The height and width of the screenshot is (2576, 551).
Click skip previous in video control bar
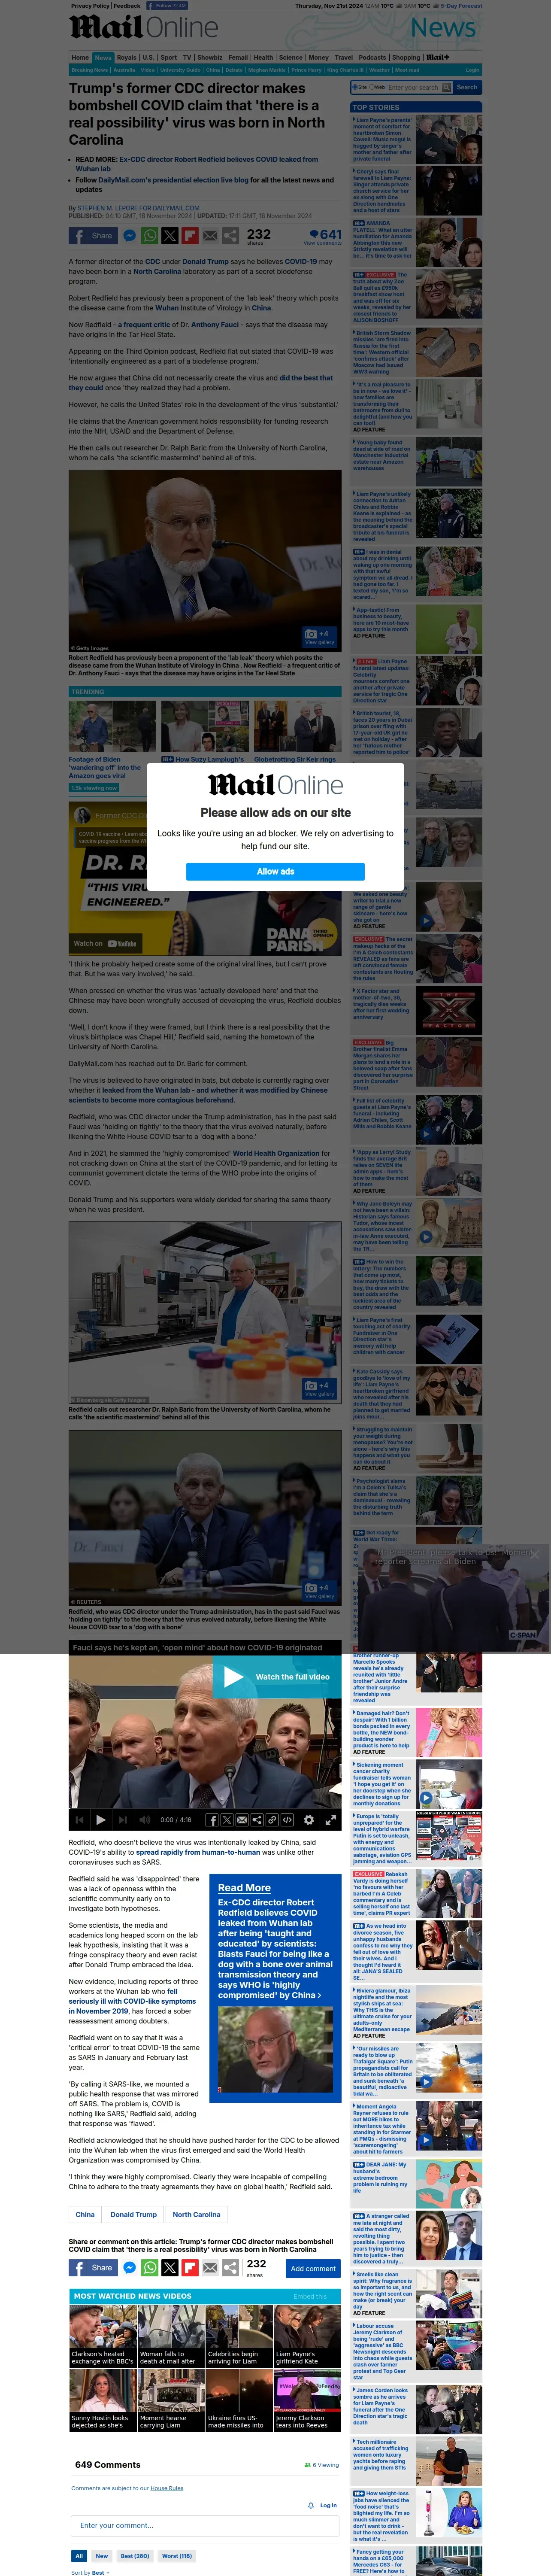tap(80, 1819)
